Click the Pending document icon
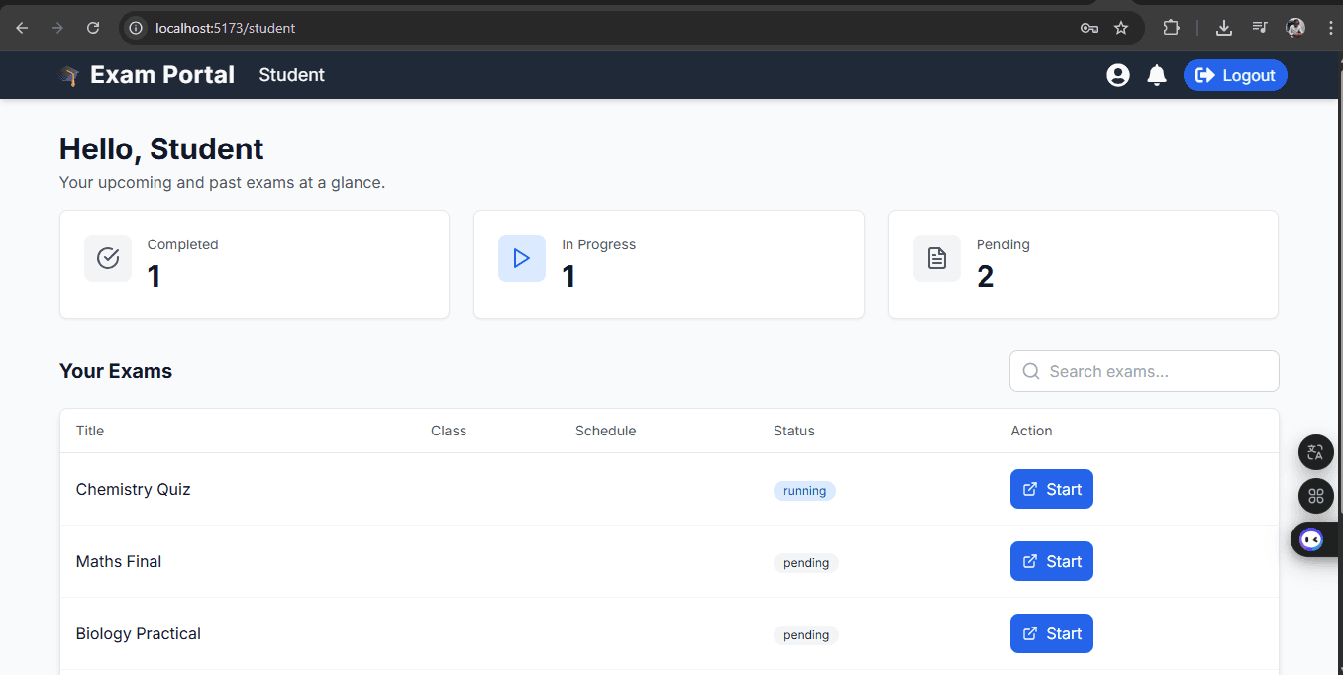Image resolution: width=1343 pixels, height=675 pixels. pyautogui.click(x=937, y=258)
